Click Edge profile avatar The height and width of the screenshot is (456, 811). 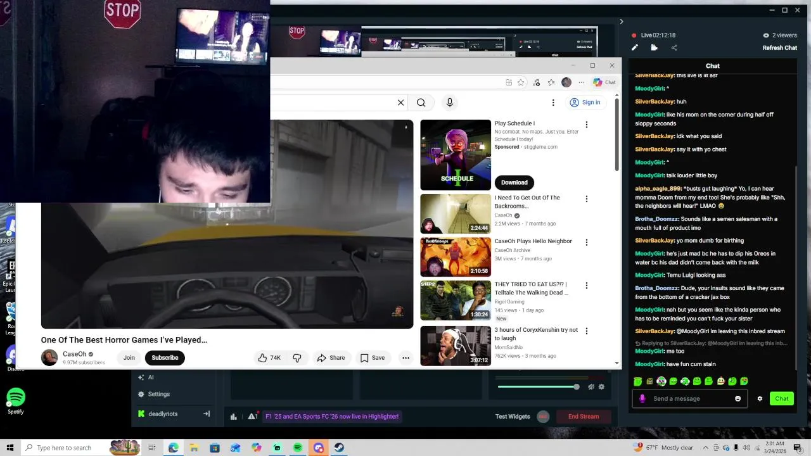pos(566,82)
